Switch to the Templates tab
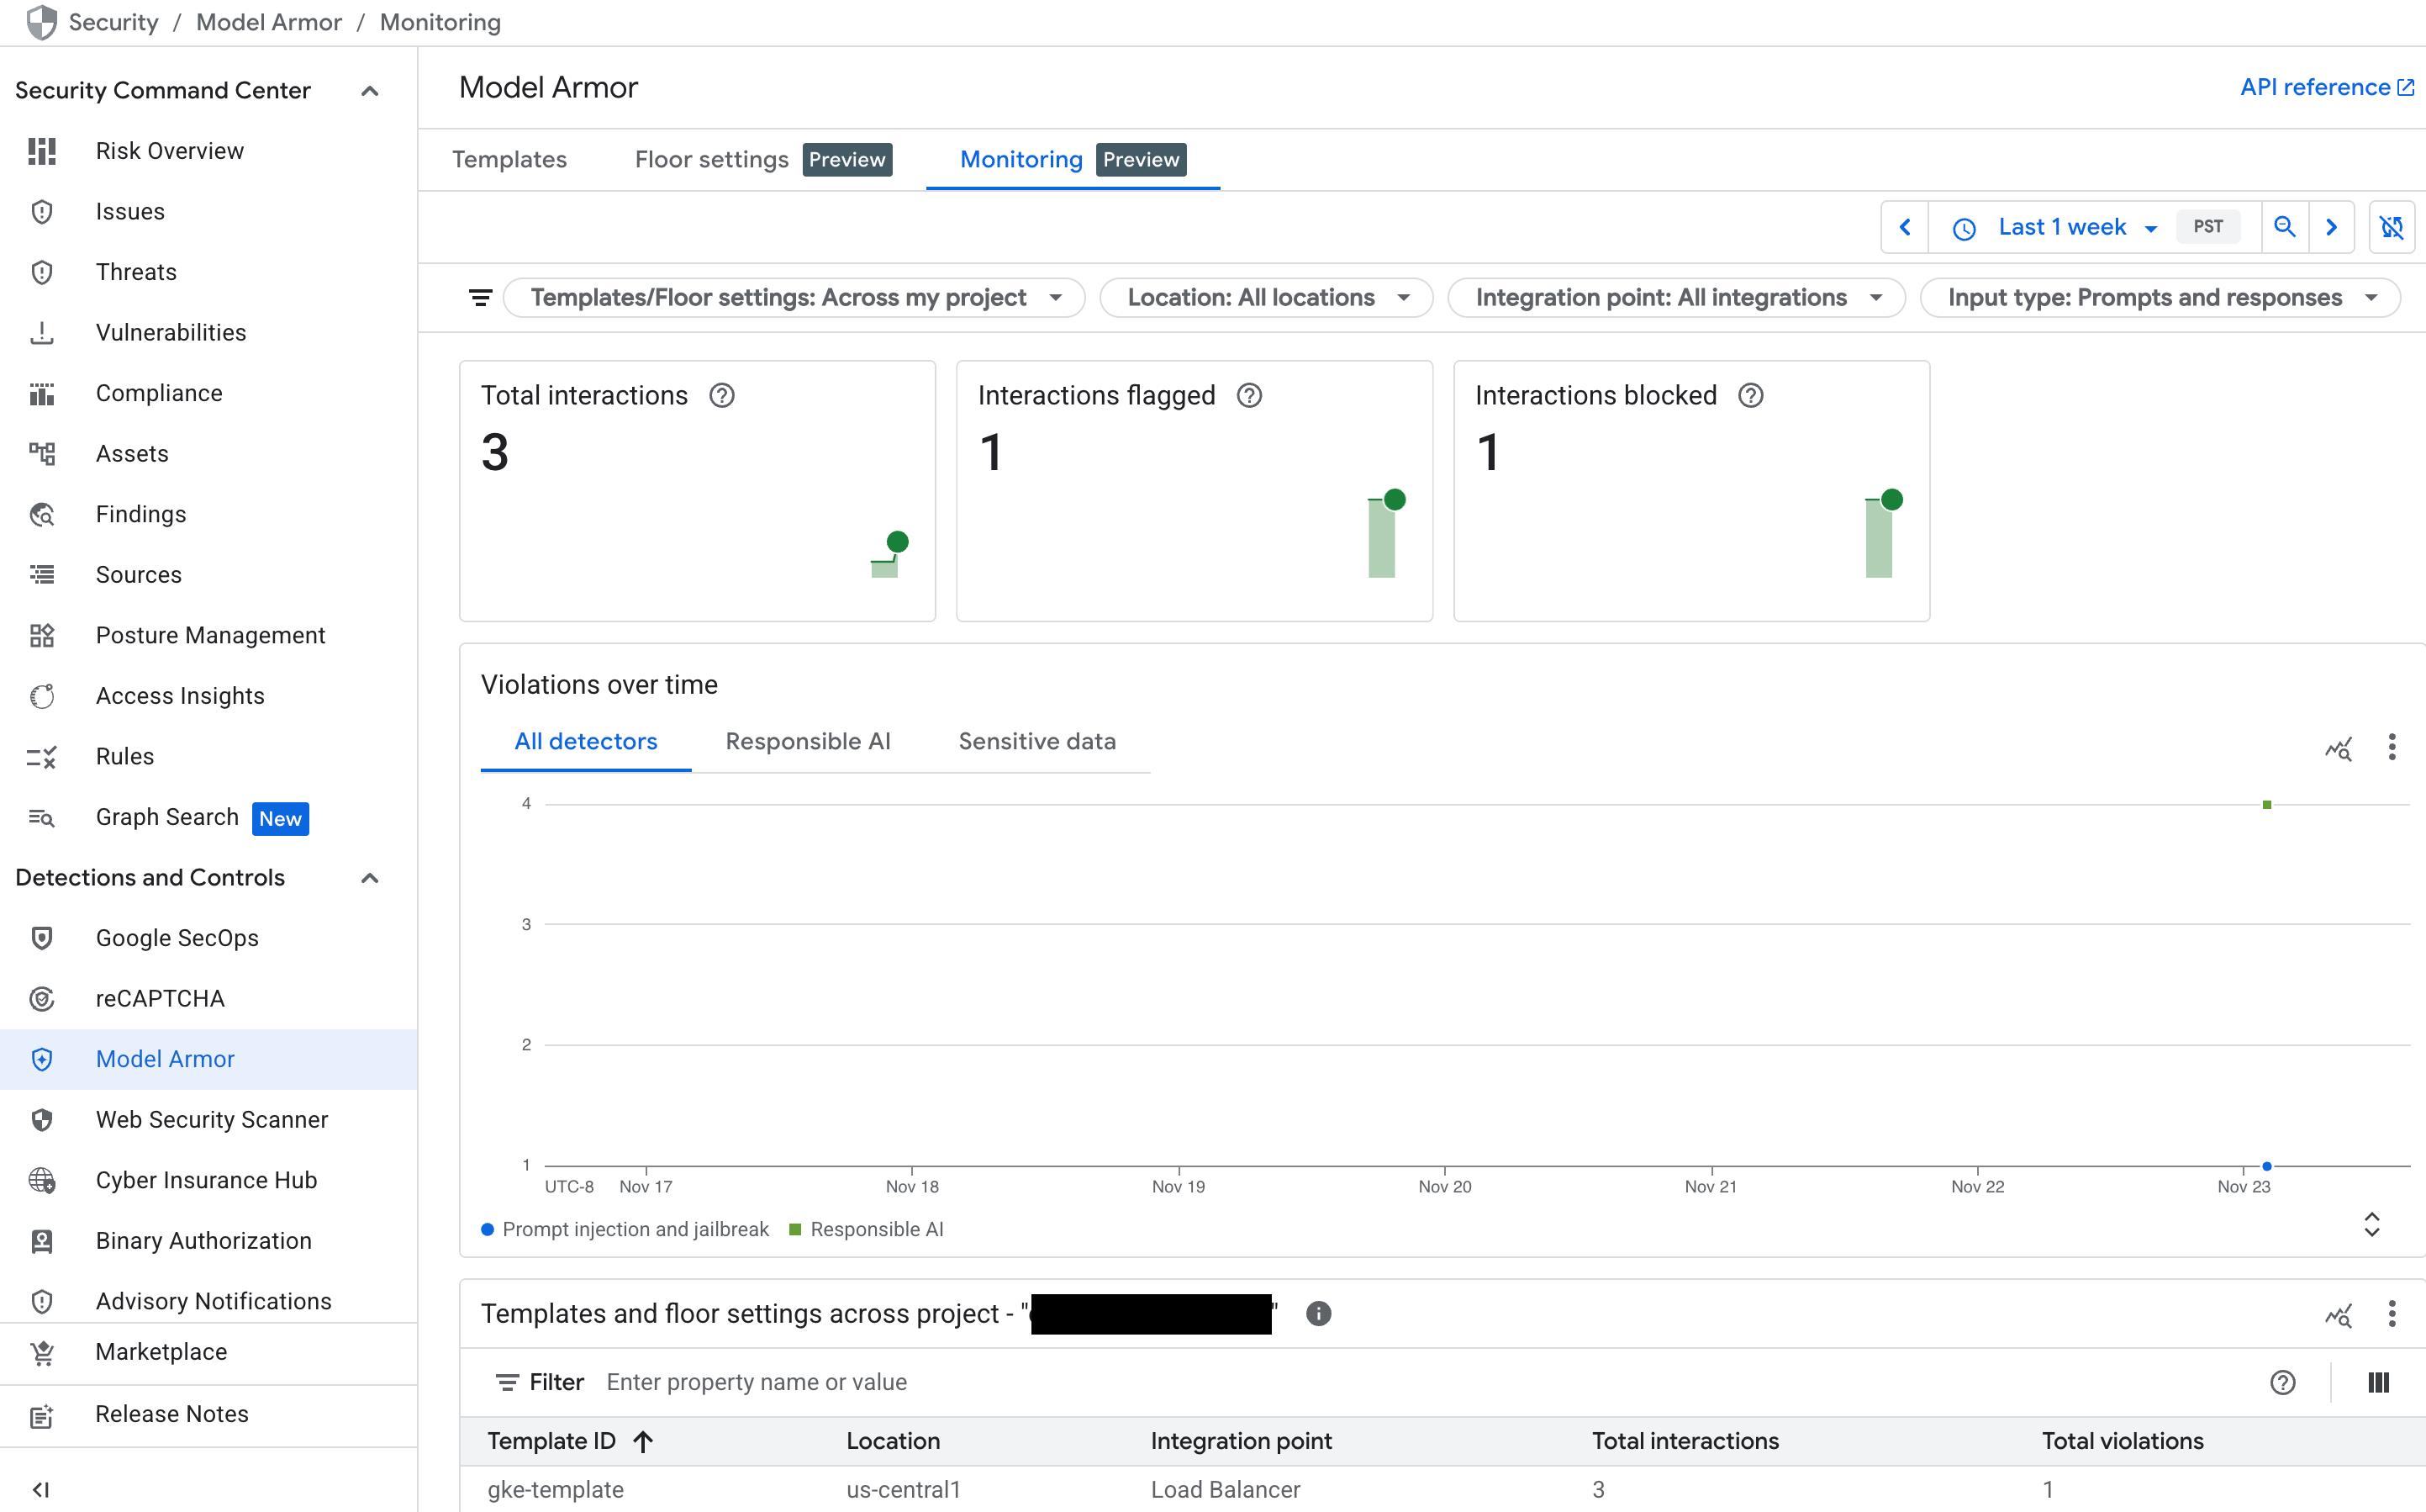 coord(509,159)
